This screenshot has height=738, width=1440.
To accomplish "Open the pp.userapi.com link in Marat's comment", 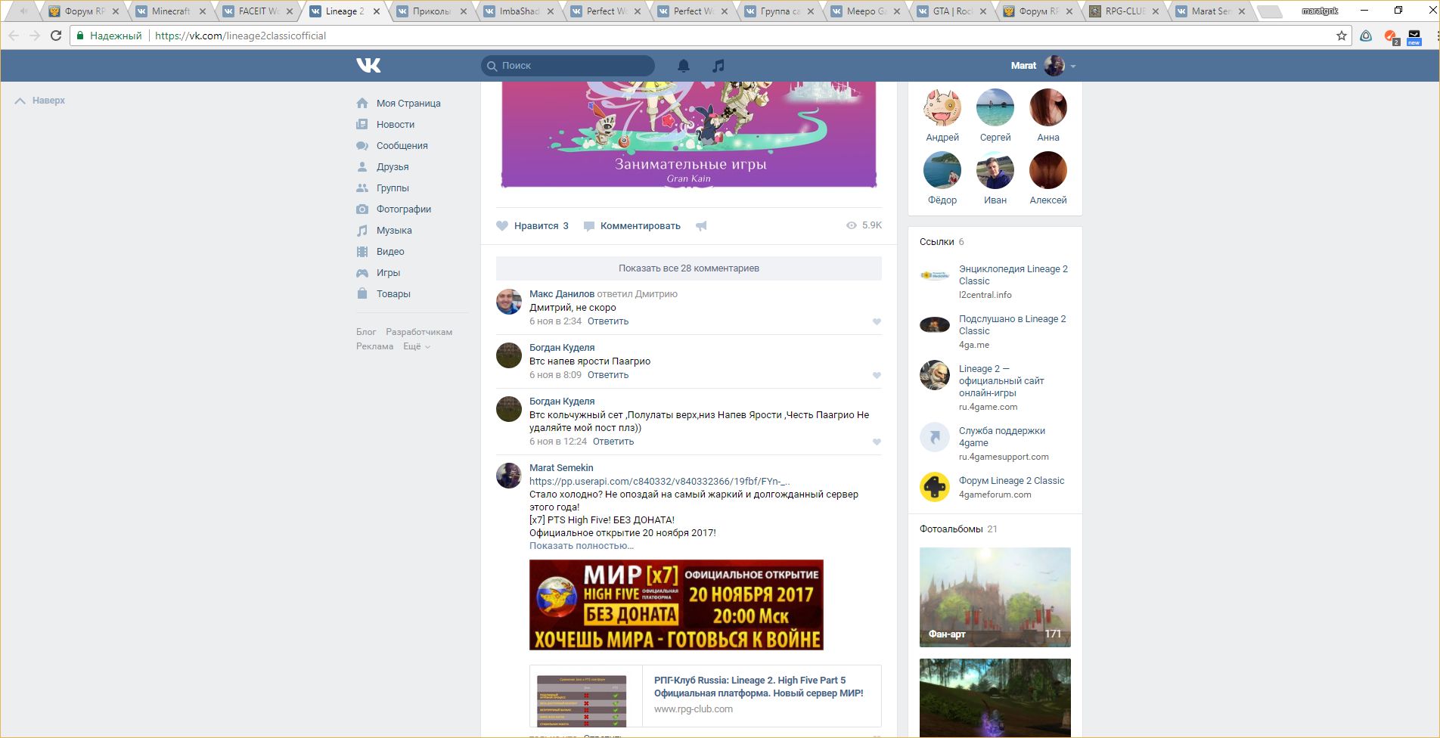I will click(x=659, y=482).
